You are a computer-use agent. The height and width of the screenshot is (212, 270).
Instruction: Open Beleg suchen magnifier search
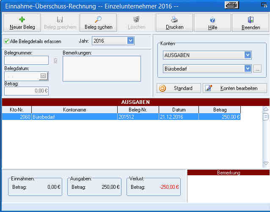tap(98, 19)
